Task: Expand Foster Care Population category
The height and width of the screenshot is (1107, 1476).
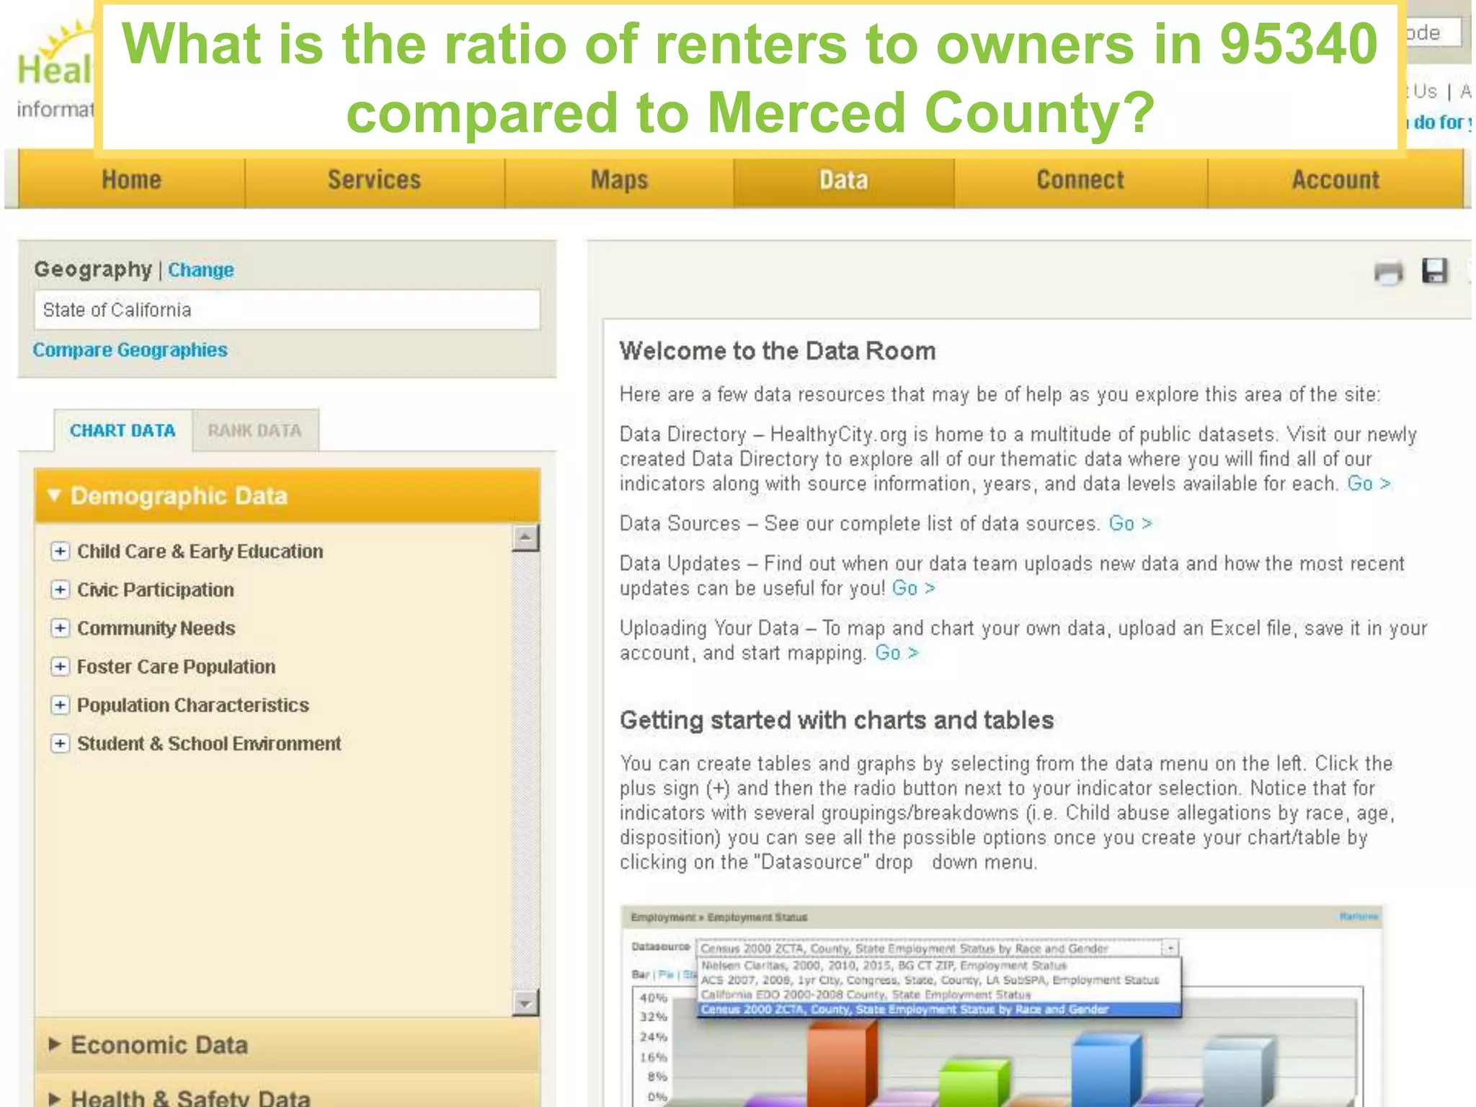Action: (x=60, y=667)
